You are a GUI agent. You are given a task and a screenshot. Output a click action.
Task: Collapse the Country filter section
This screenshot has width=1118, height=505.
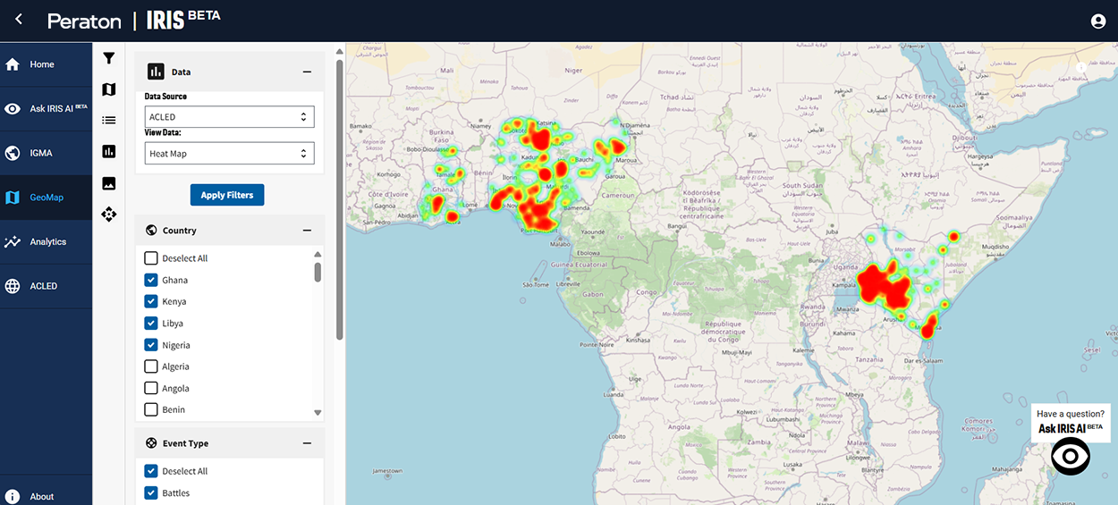[x=307, y=231]
